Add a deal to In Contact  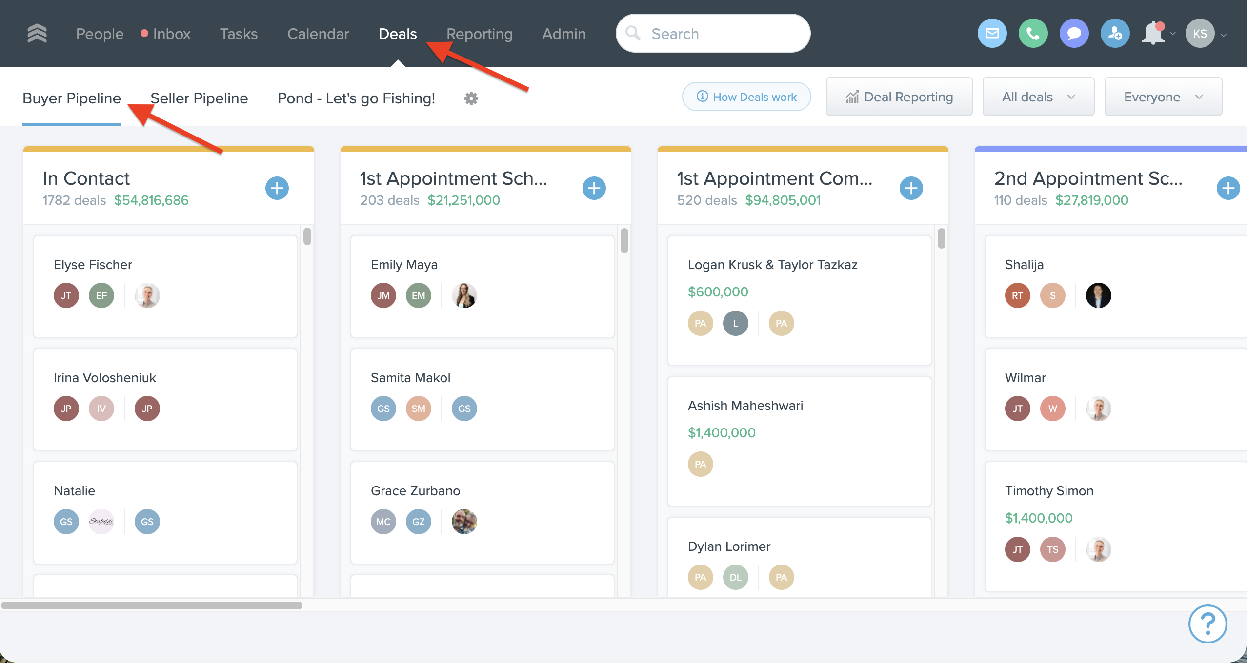click(x=277, y=188)
